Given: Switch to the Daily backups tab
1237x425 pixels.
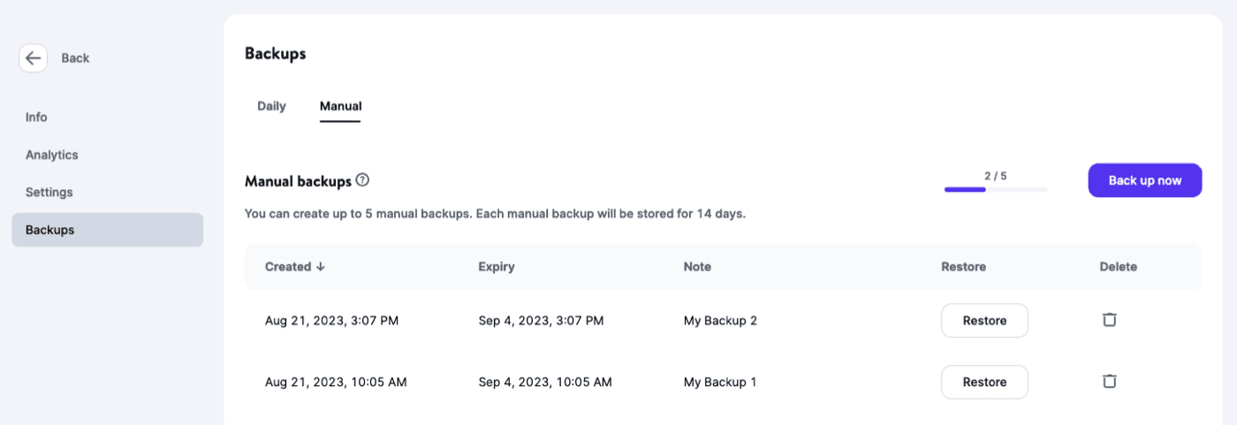Looking at the screenshot, I should [271, 106].
